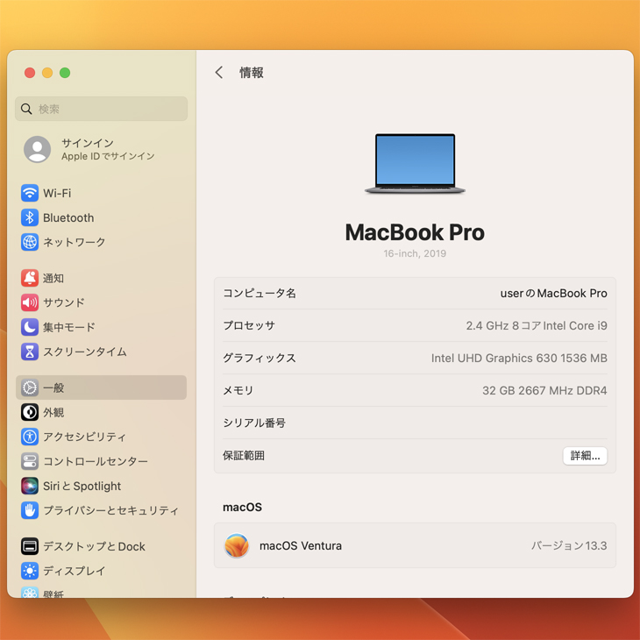
Task: Open プライバシーとセキュリティ hand icon
Action: (30, 510)
